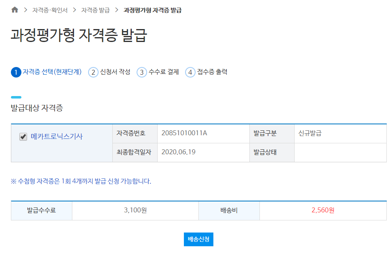Open 자격증·확인서 breadcrumb link

pos(50,10)
